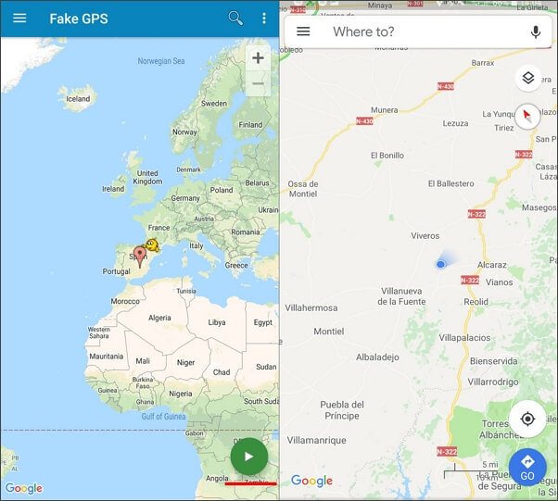Click the 'Germany' label

pyautogui.click(x=185, y=198)
